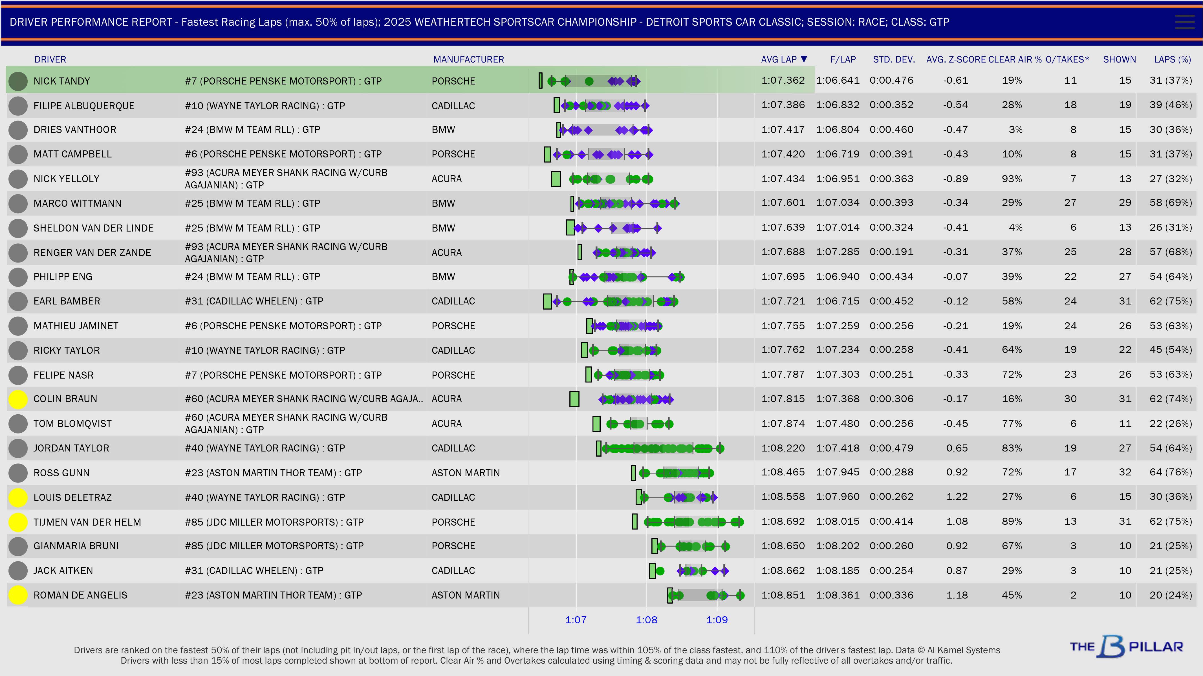This screenshot has height=676, width=1203.
Task: Click Tijmen van der Helm's yellow circle
Action: point(18,522)
